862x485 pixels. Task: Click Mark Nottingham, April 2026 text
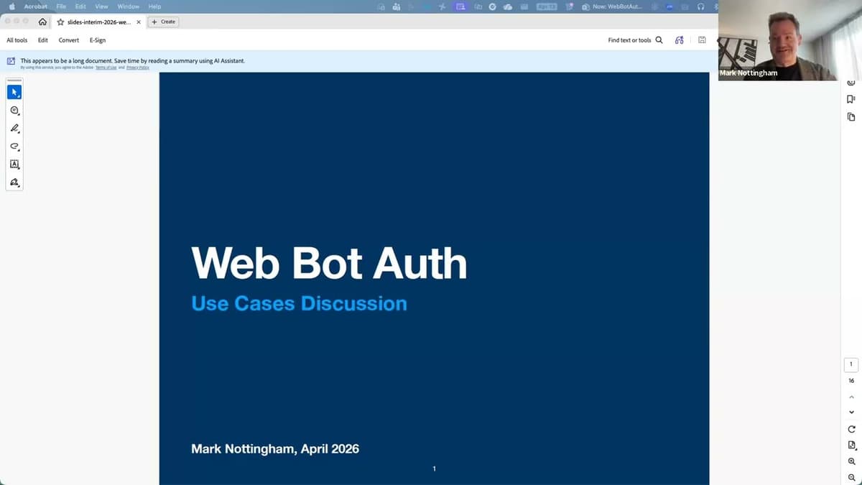pos(275,449)
